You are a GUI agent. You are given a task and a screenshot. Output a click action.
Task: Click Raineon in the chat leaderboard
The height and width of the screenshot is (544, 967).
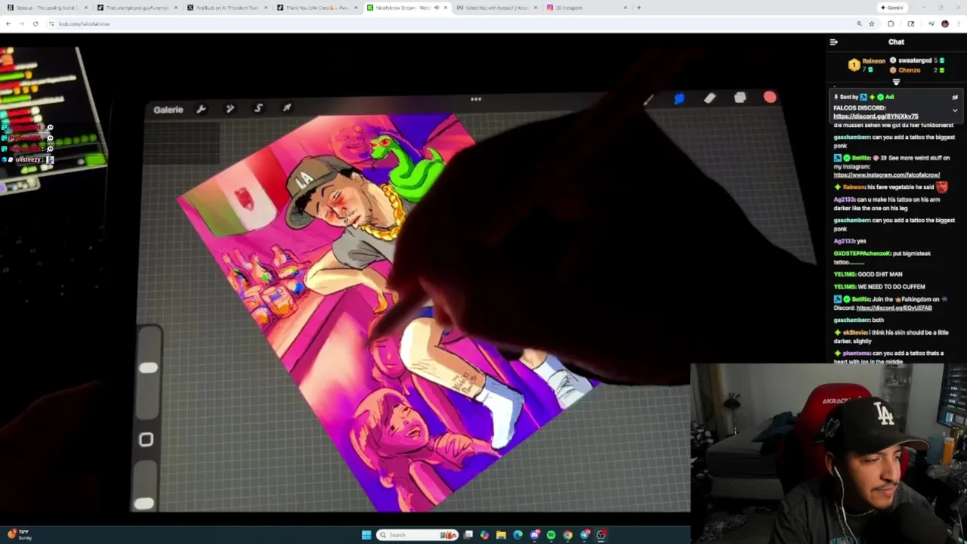[873, 60]
